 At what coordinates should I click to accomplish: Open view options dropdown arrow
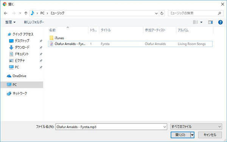(x=201, y=22)
